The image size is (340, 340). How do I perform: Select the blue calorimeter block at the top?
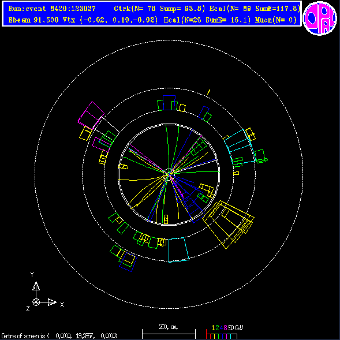click(169, 103)
